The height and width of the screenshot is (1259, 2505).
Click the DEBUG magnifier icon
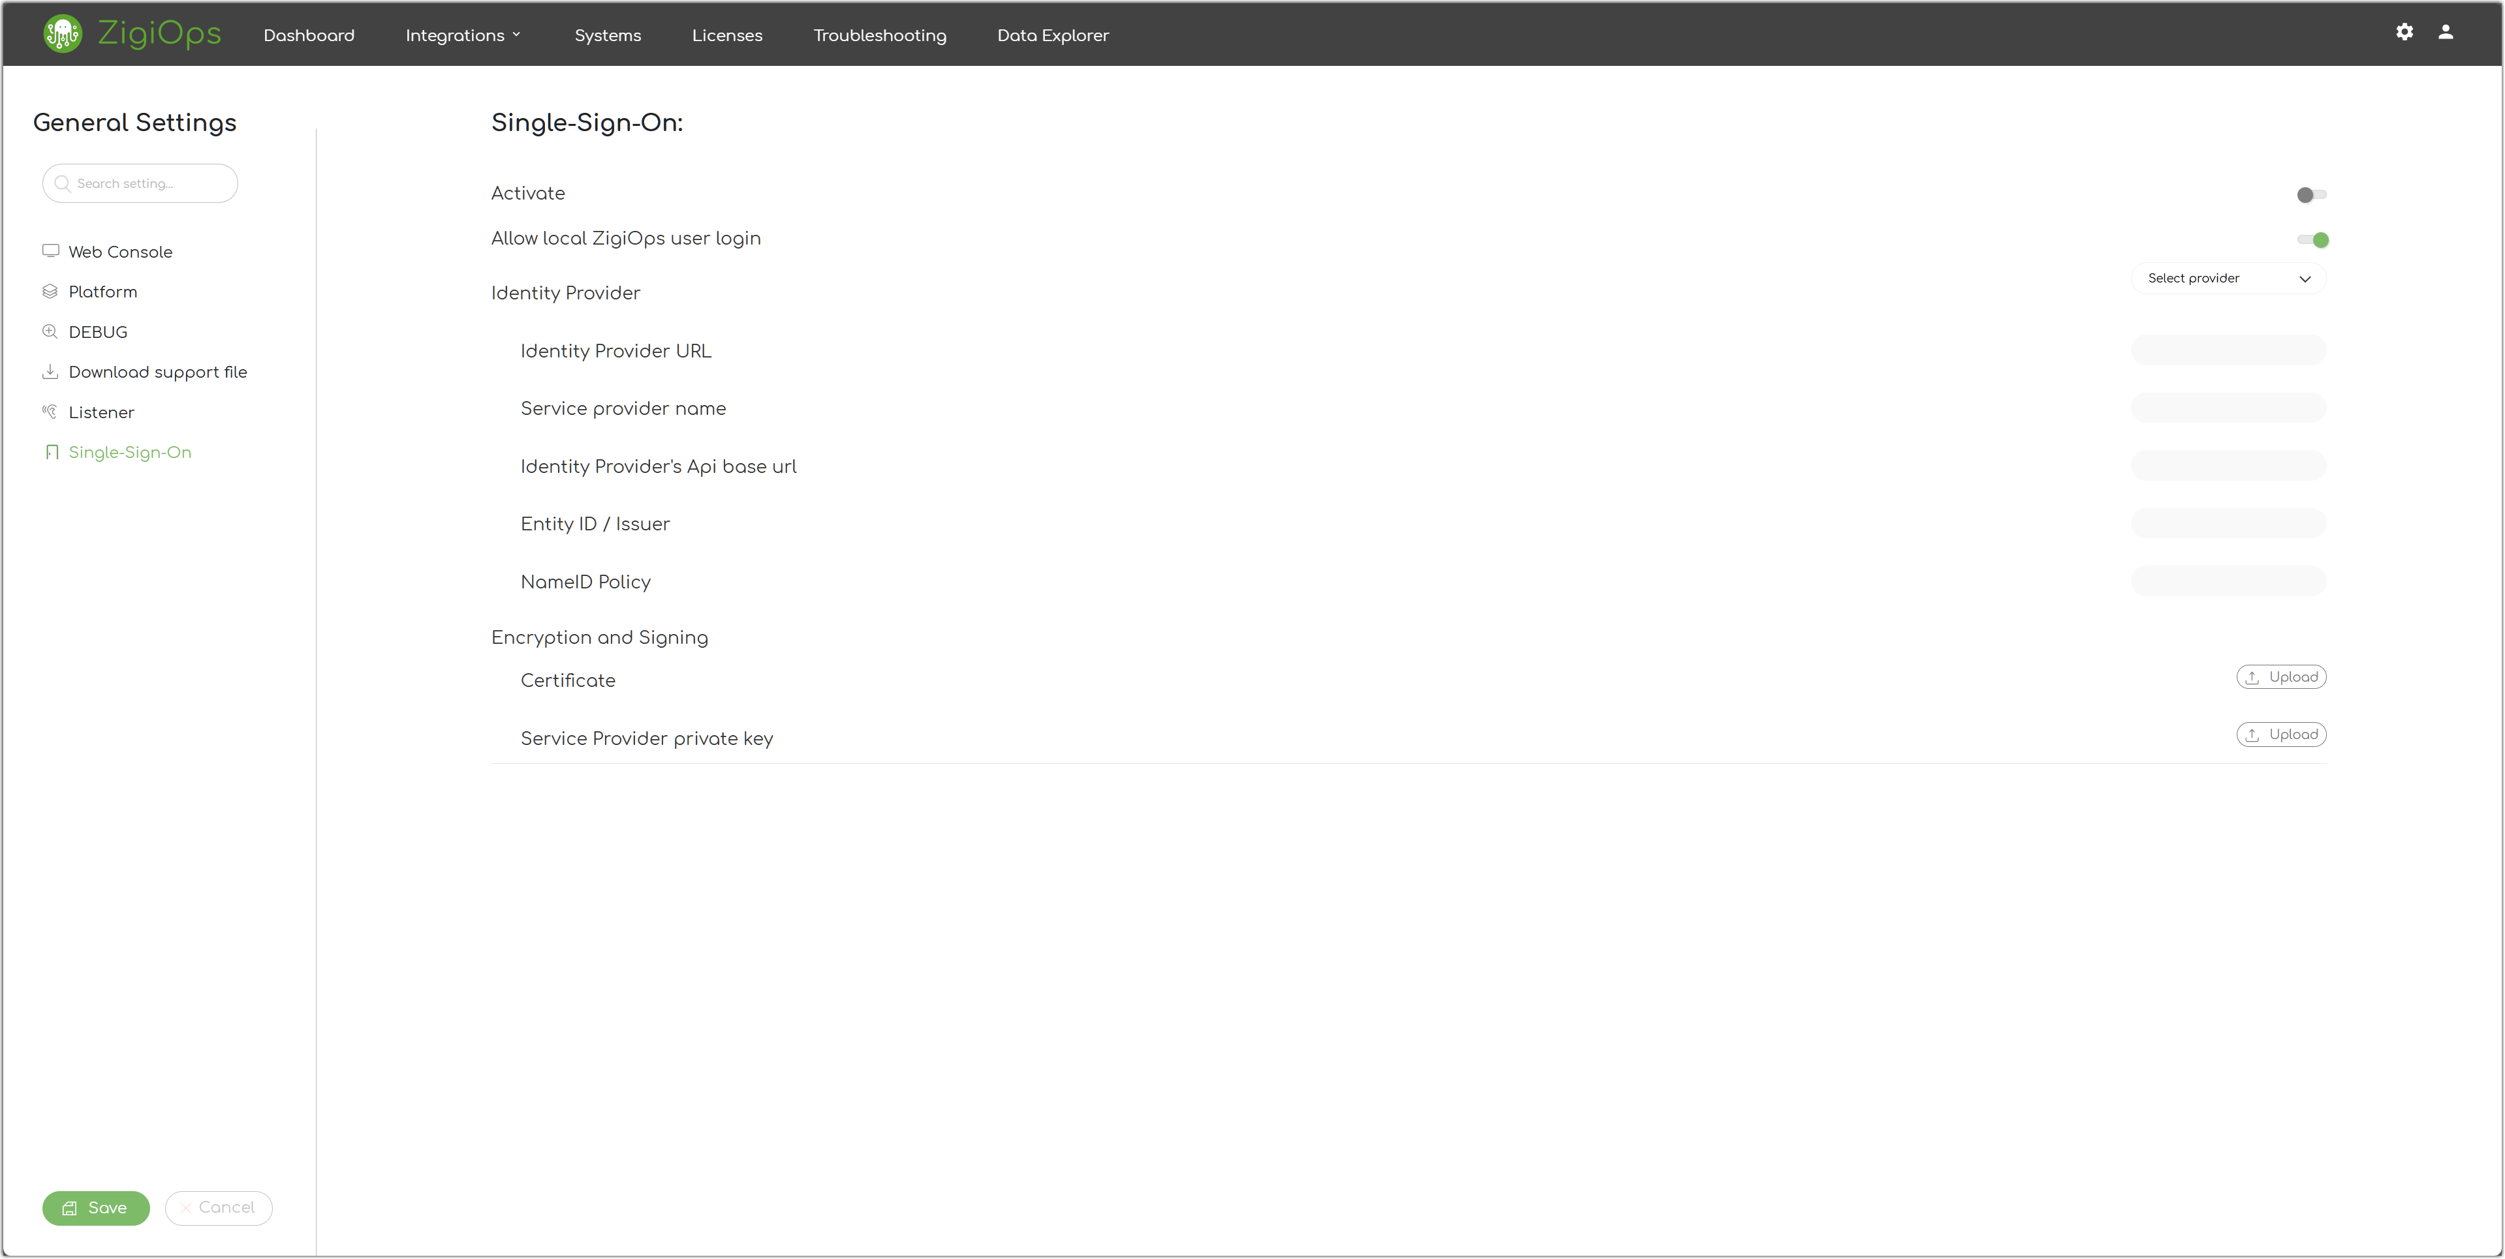pos(50,331)
